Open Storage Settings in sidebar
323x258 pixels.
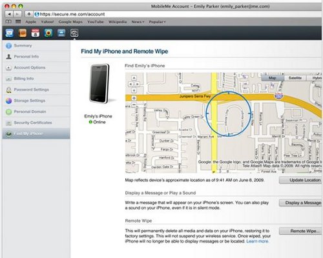(x=36, y=101)
